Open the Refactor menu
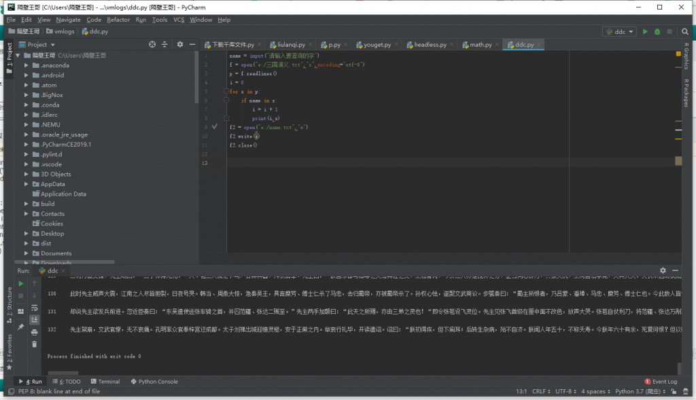This screenshot has width=696, height=400. 118,20
